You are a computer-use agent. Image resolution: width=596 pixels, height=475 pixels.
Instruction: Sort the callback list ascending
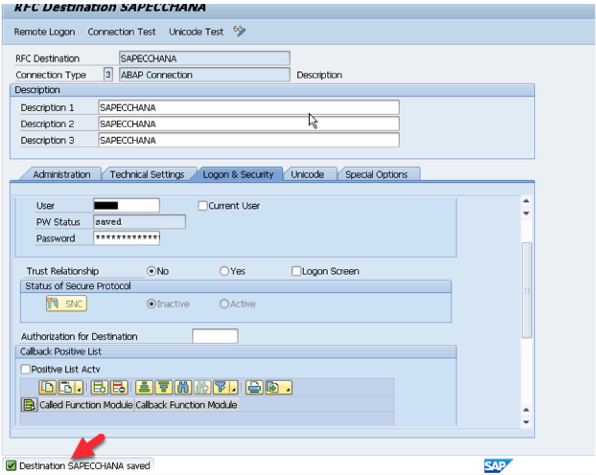[x=144, y=387]
